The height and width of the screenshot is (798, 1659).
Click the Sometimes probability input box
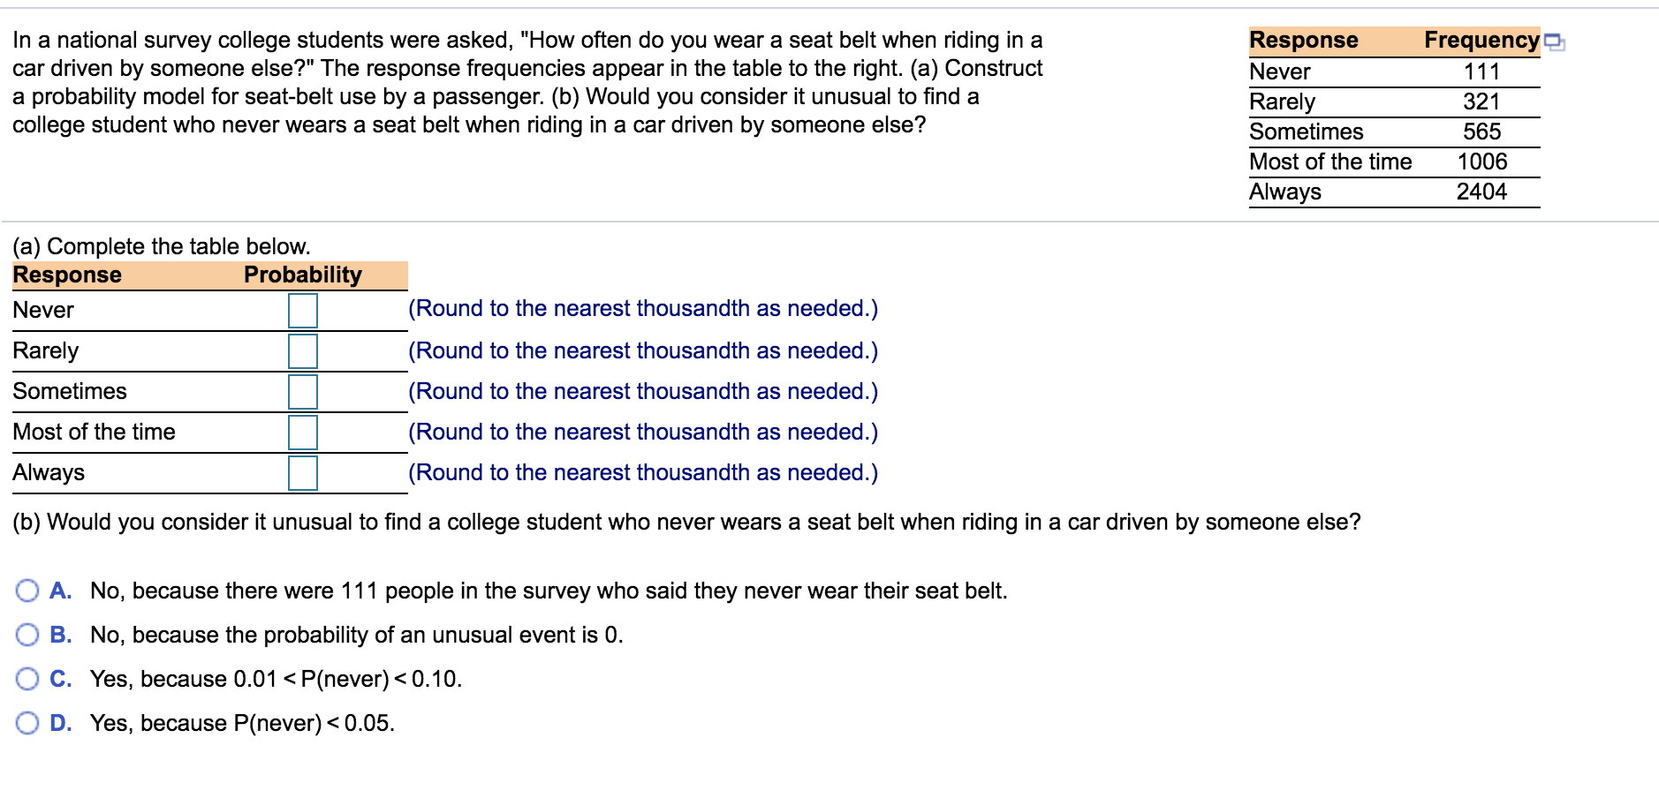pyautogui.click(x=302, y=391)
